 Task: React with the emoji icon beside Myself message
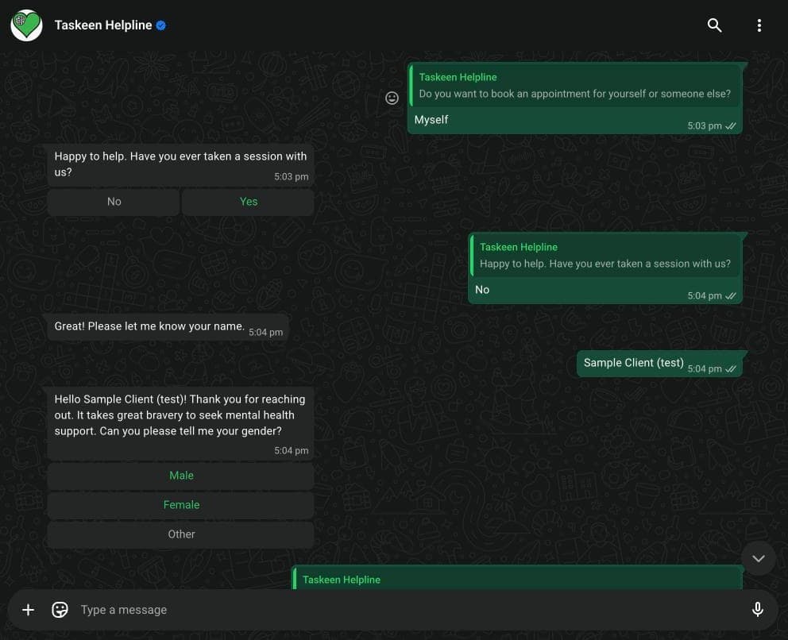pyautogui.click(x=392, y=98)
